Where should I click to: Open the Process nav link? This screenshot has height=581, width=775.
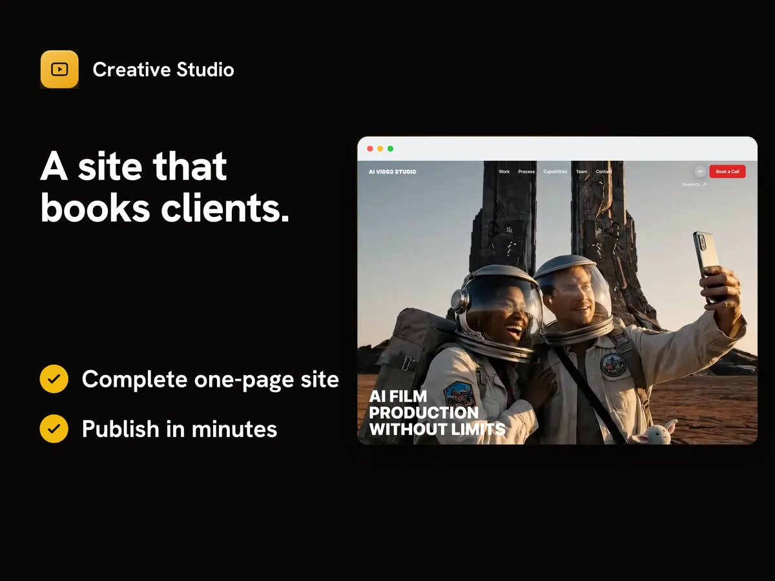(526, 172)
